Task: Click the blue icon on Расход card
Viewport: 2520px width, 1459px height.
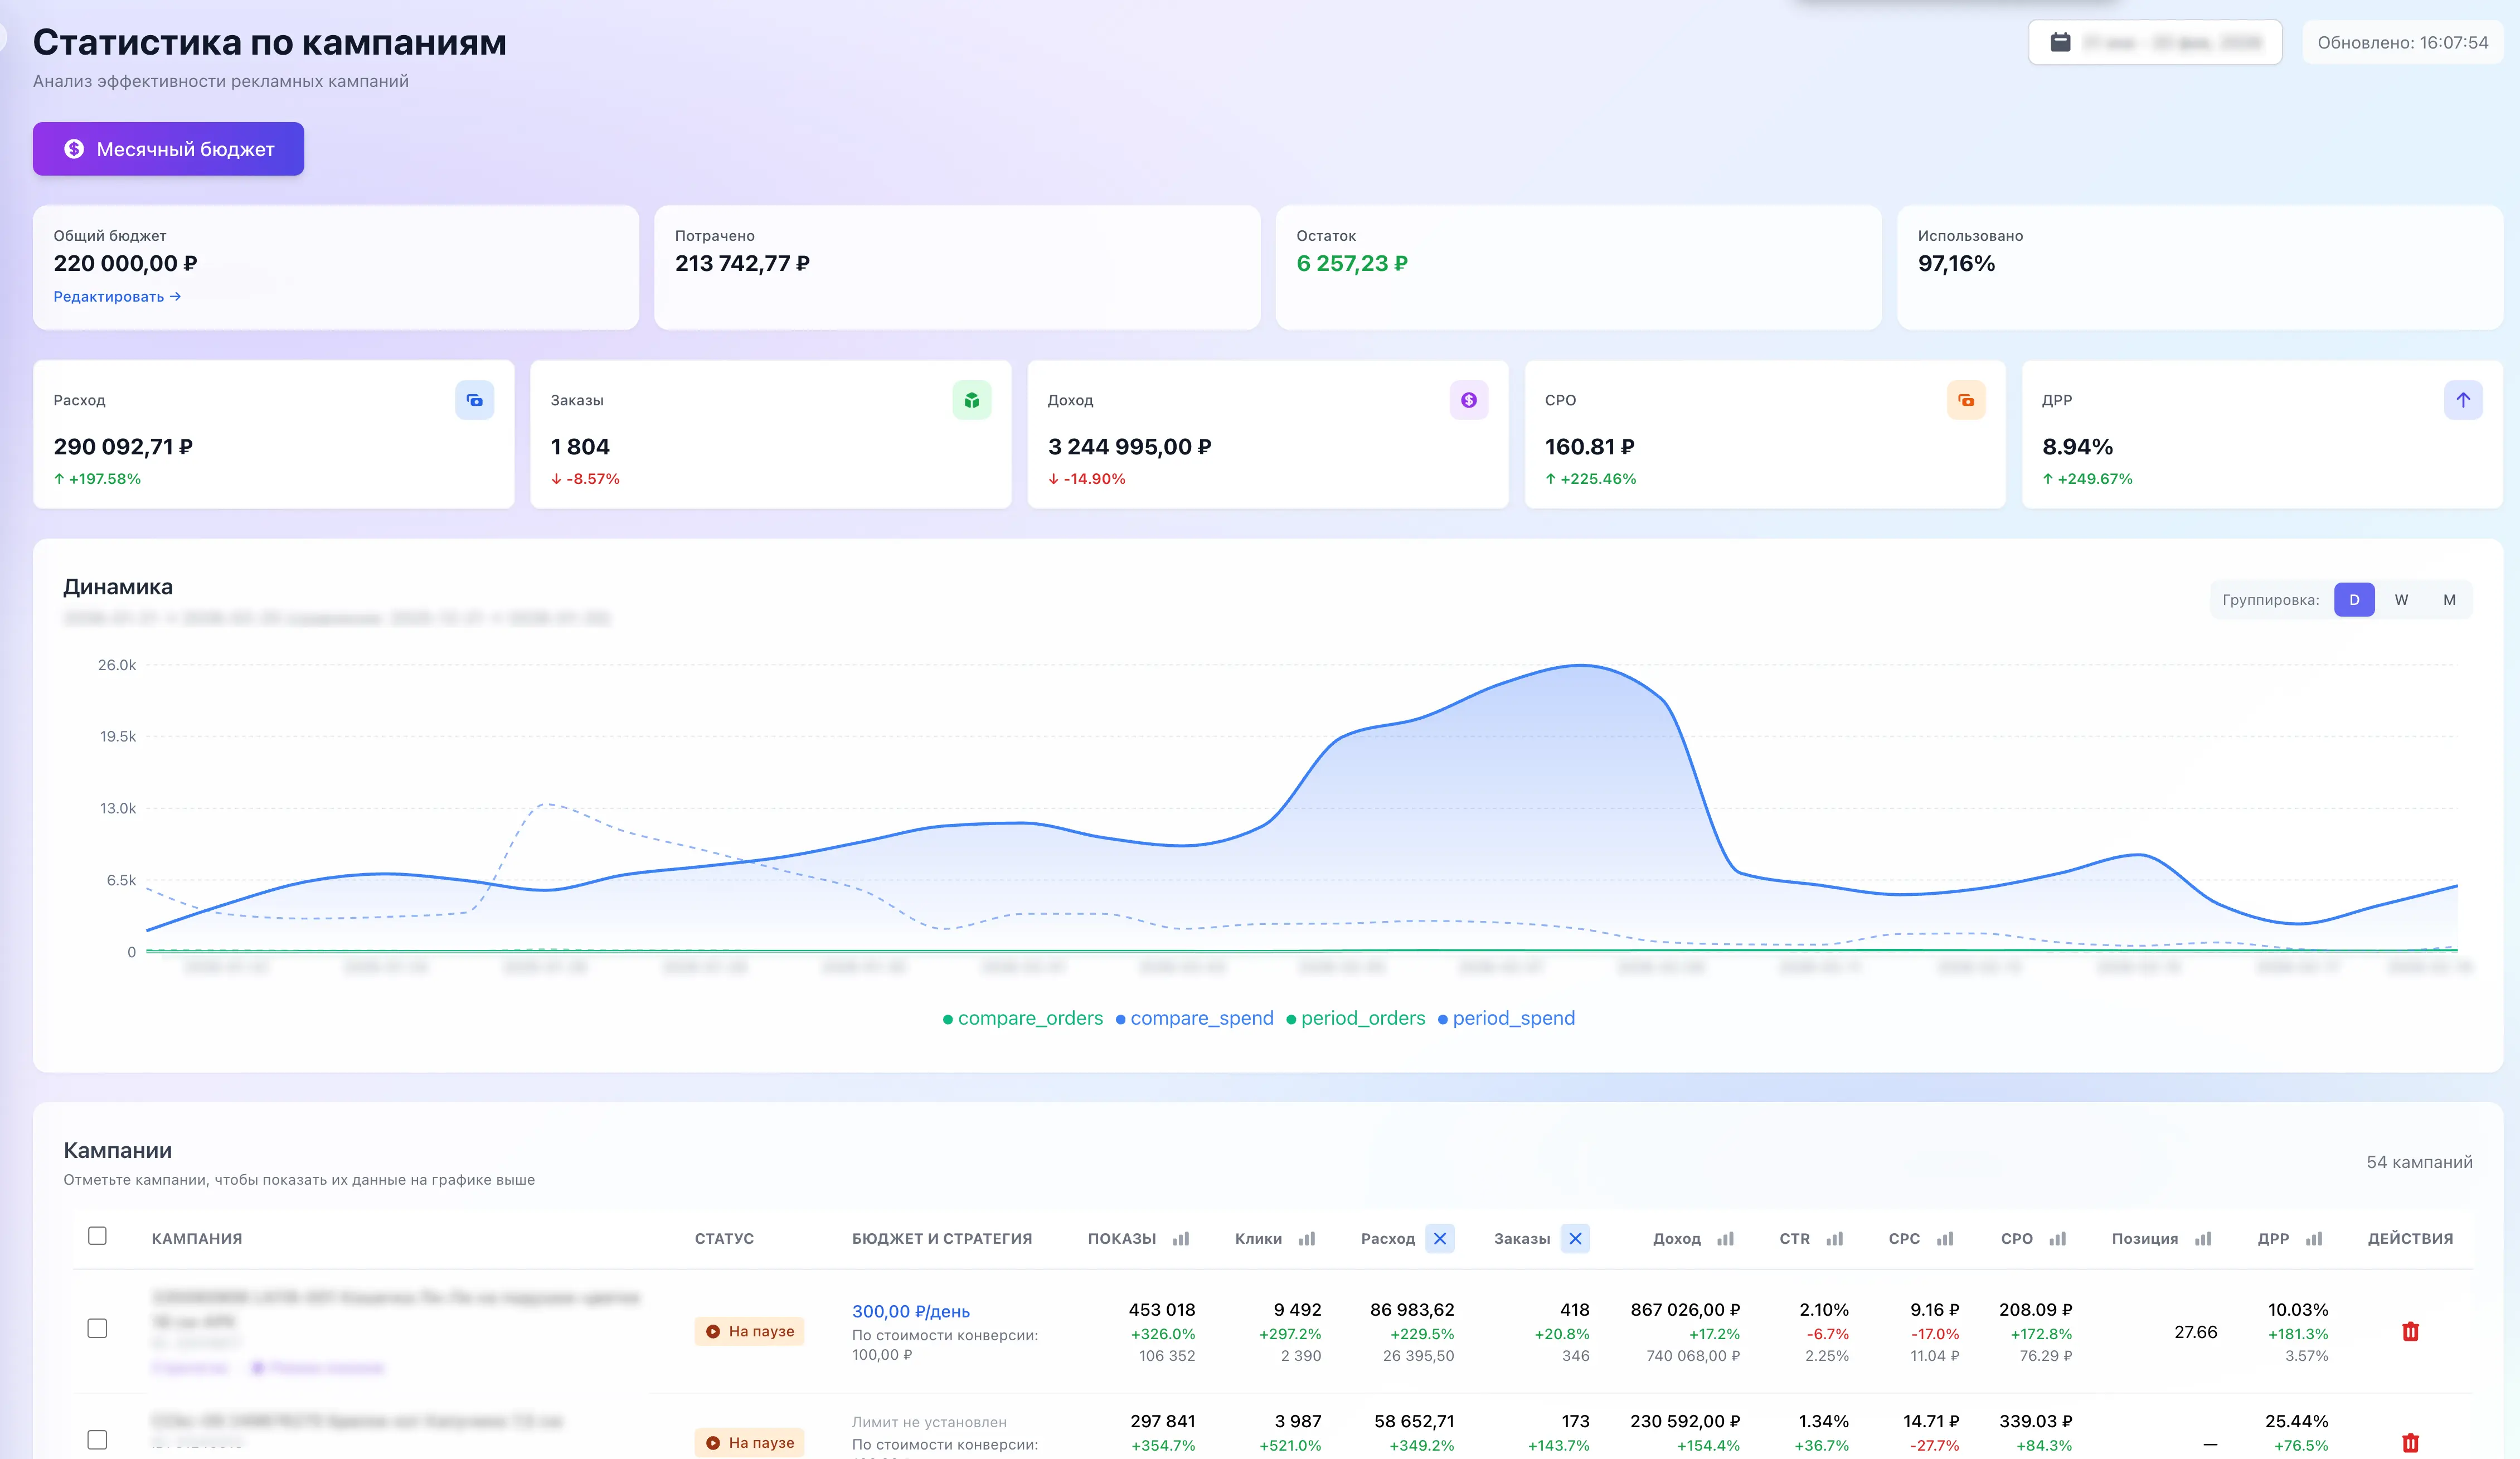Action: pyautogui.click(x=475, y=400)
